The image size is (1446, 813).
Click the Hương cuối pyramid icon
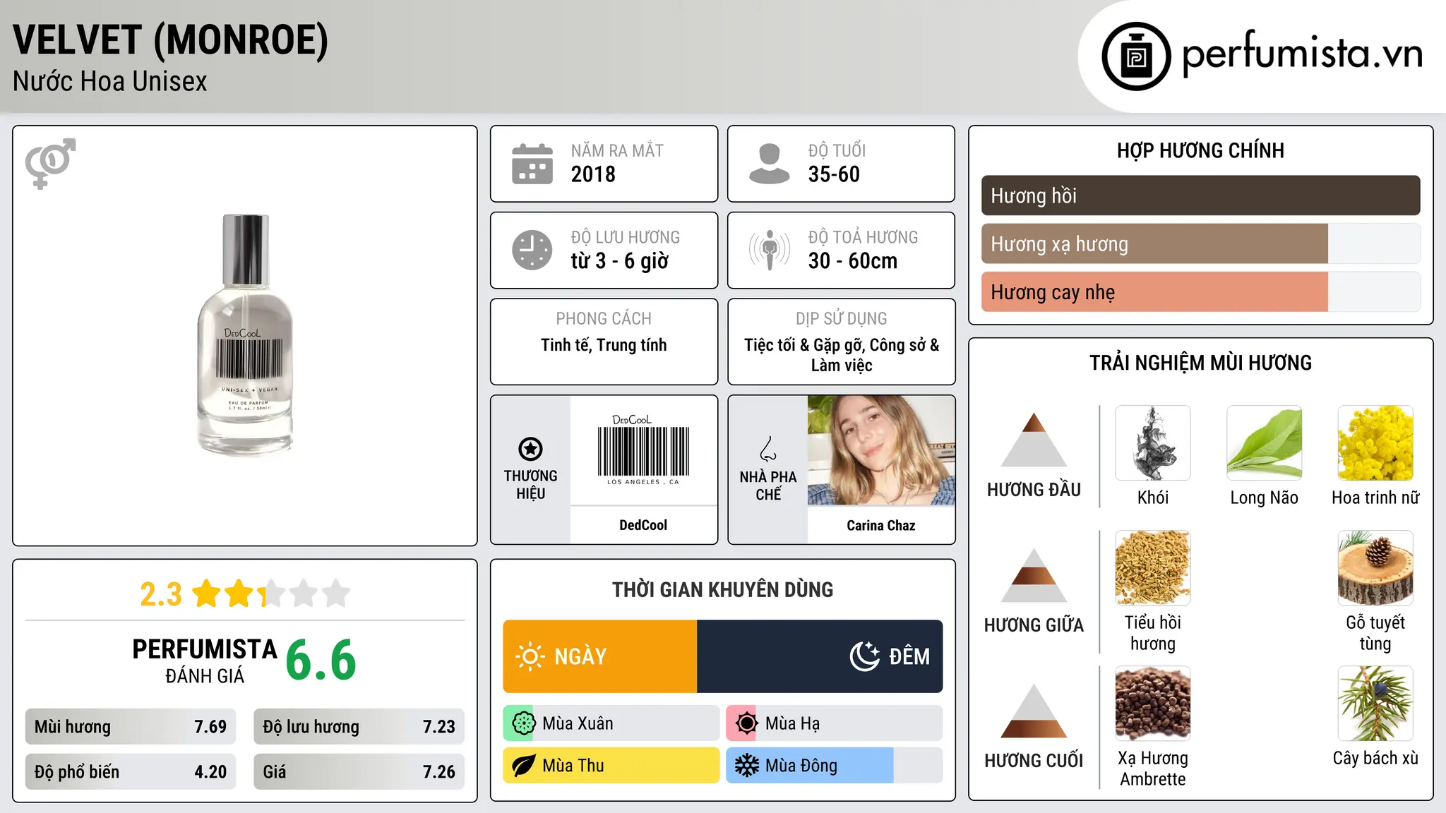click(x=1034, y=711)
